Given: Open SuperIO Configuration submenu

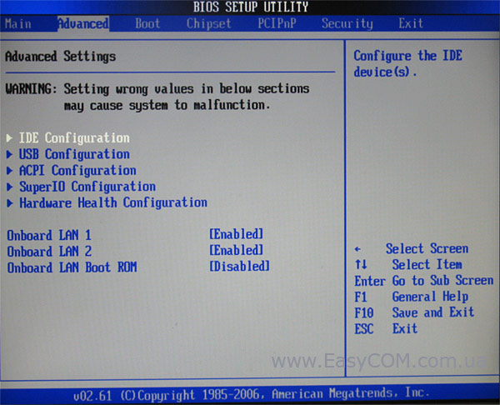Looking at the screenshot, I should point(87,187).
